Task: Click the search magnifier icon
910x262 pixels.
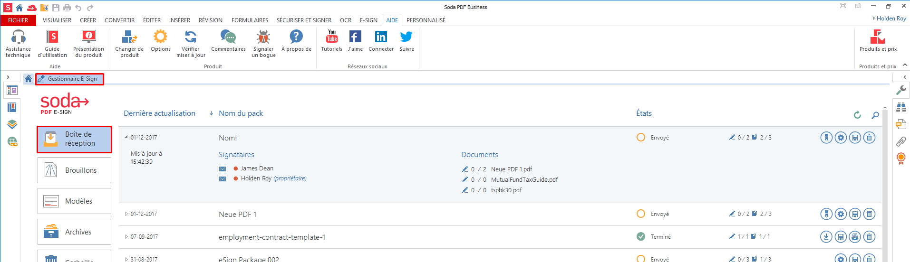Action: pyautogui.click(x=875, y=115)
